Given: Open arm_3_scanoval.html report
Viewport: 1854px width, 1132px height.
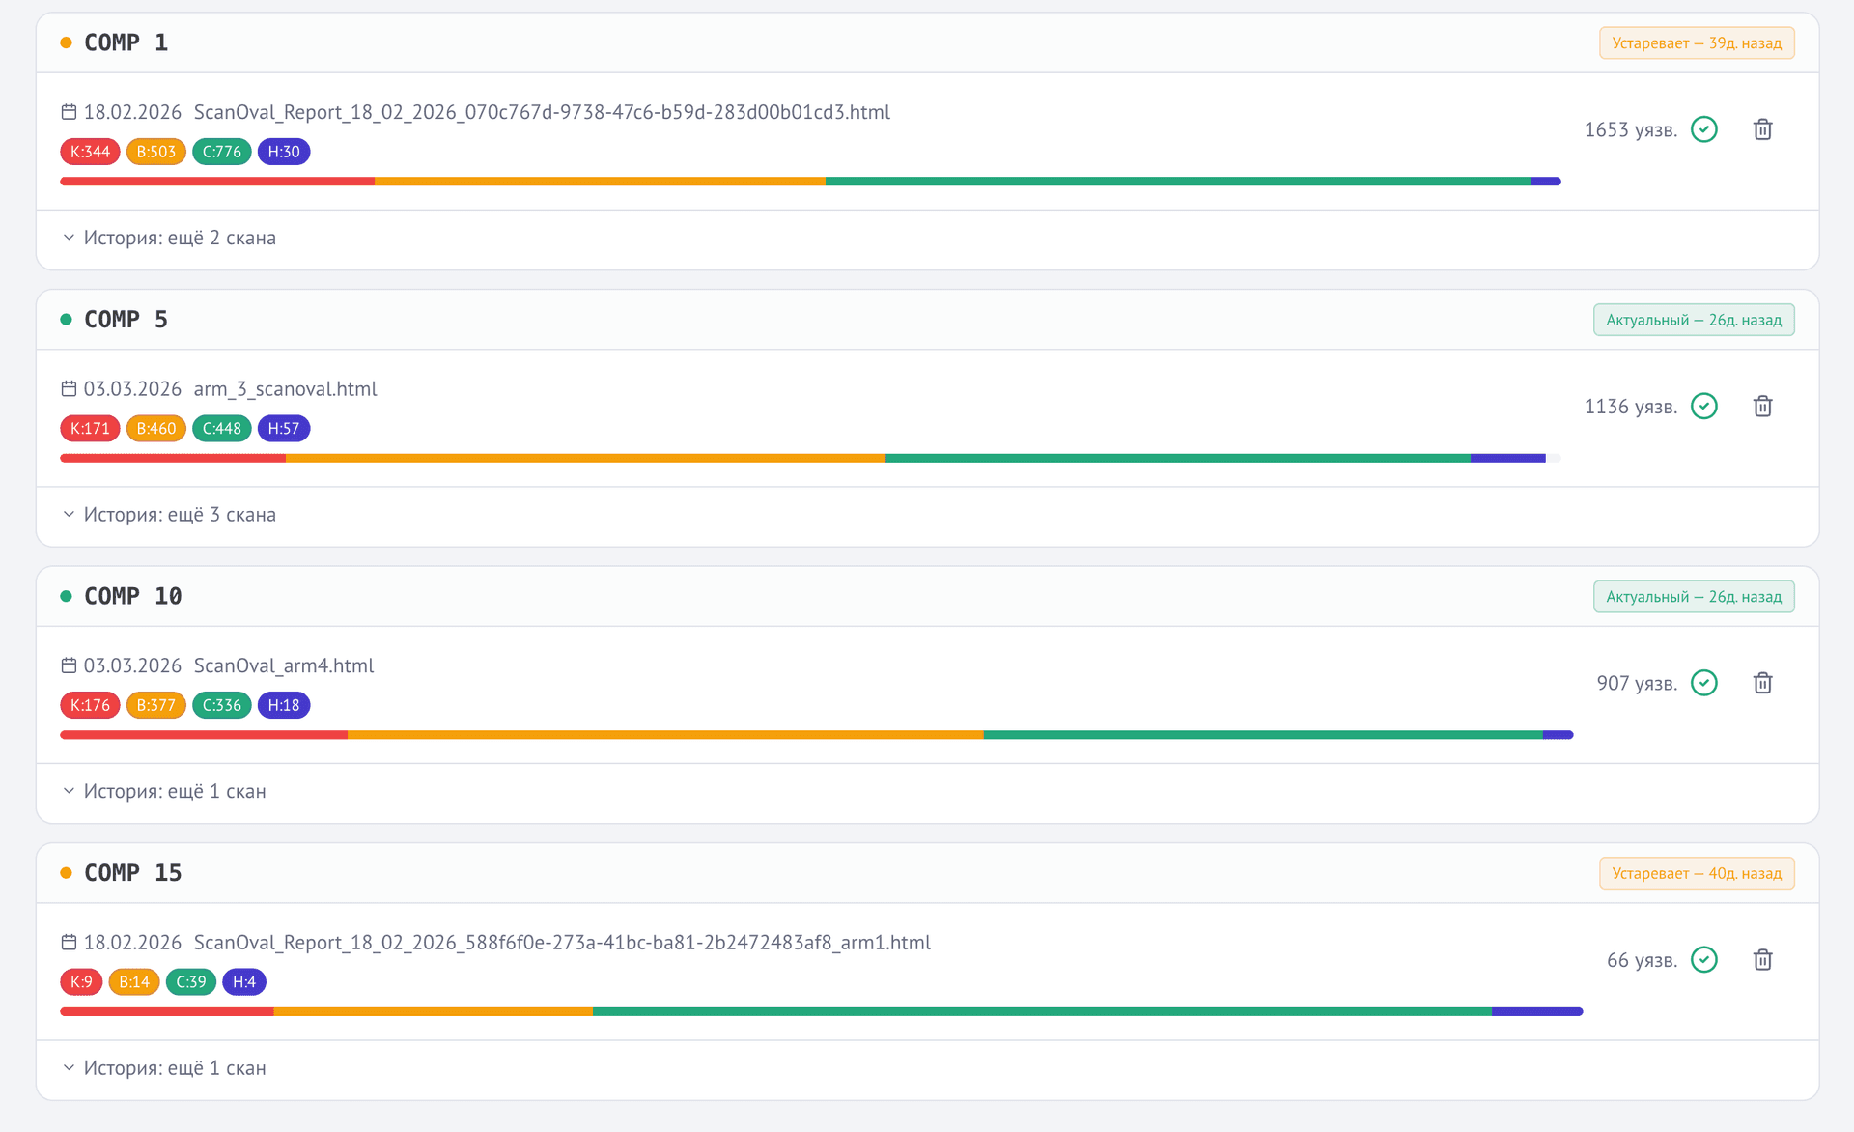Looking at the screenshot, I should 285,389.
